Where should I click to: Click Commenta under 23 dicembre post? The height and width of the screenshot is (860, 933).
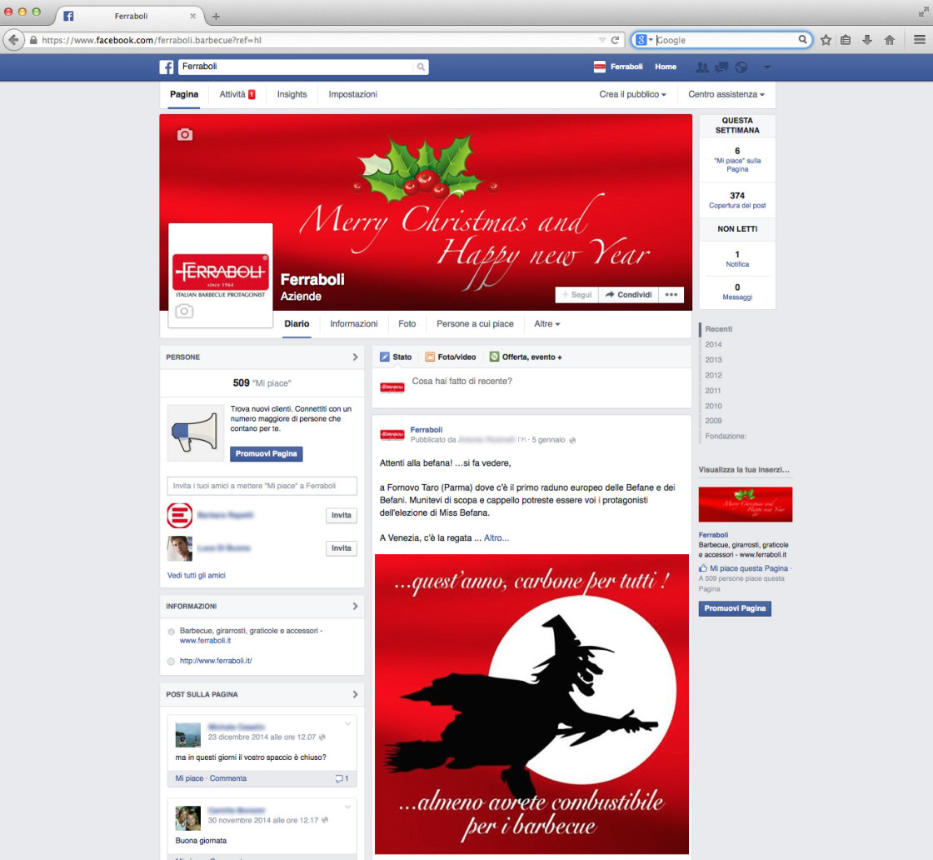click(228, 778)
